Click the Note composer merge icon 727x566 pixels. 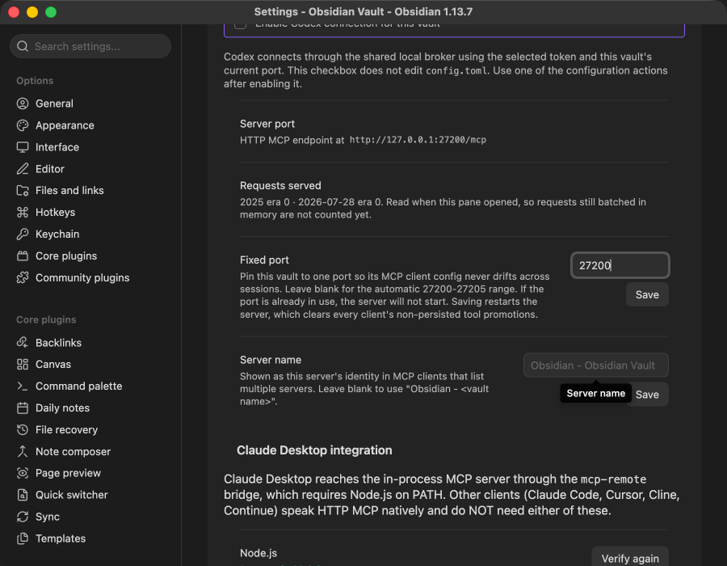(x=23, y=452)
